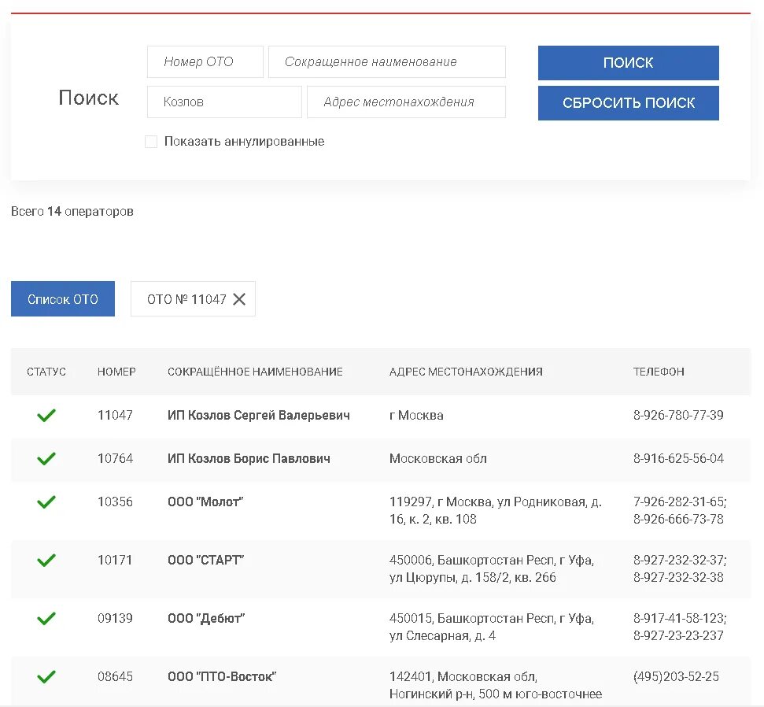This screenshot has height=707, width=764.
Task: Click status checkmark for ООО "СТАРТ"
Action: point(46,561)
